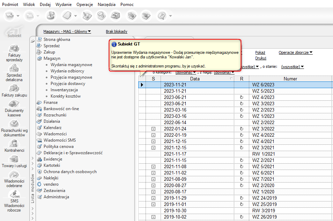Open the 'o stanie' (wszystkie) filter dropdown
The height and width of the screenshot is (221, 333).
coord(292,67)
